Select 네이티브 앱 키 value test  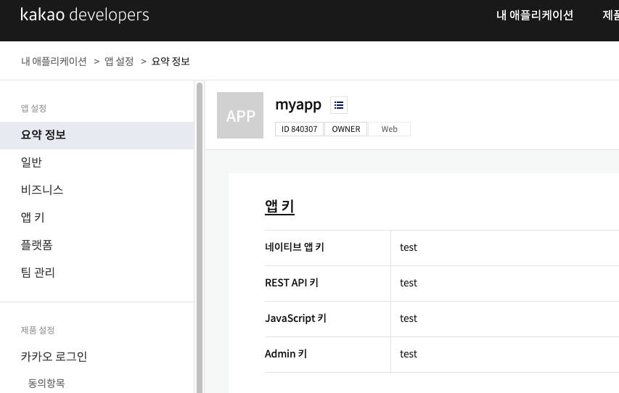[x=409, y=247]
